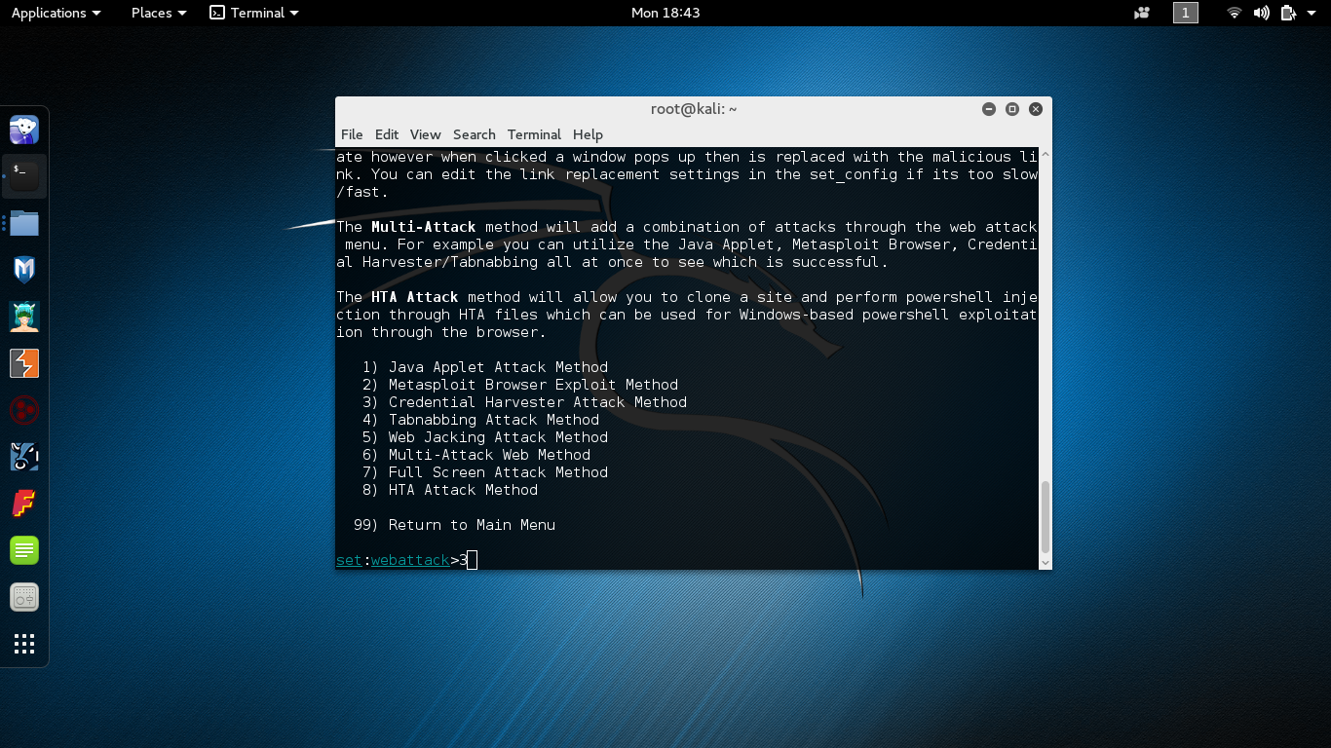Click '4) Tabnabbing Attack Method' line
The image size is (1331, 748).
tap(480, 420)
